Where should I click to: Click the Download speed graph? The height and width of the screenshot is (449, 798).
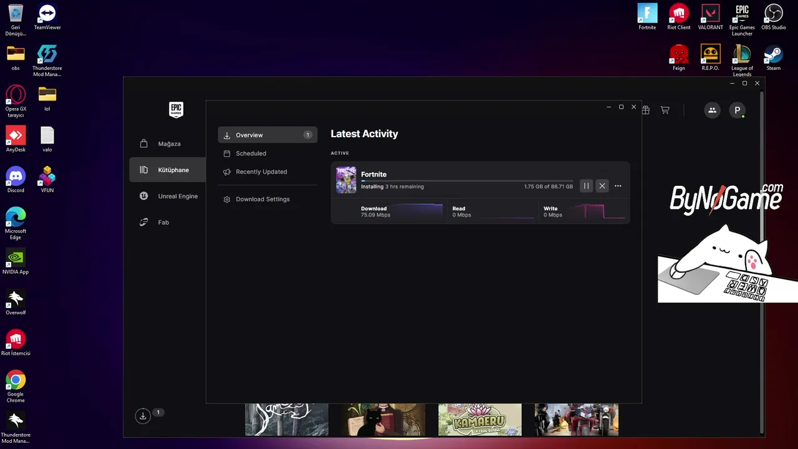pyautogui.click(x=418, y=211)
